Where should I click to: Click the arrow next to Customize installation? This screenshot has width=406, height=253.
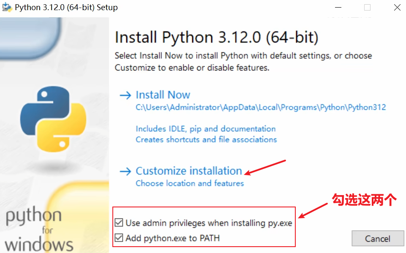(x=125, y=171)
